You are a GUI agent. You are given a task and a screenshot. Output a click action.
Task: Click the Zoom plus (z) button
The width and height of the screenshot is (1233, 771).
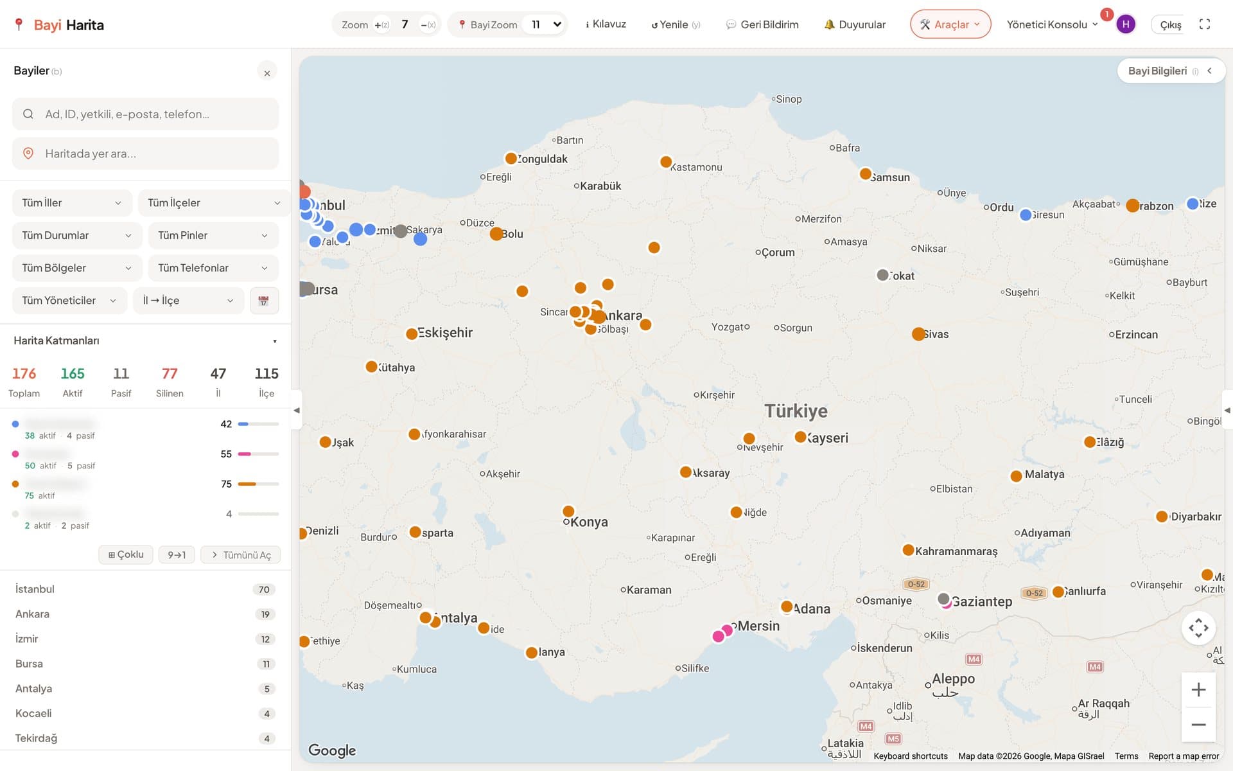point(382,24)
